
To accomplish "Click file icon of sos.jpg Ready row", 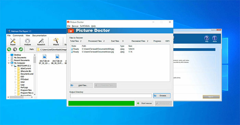I will [72, 52].
